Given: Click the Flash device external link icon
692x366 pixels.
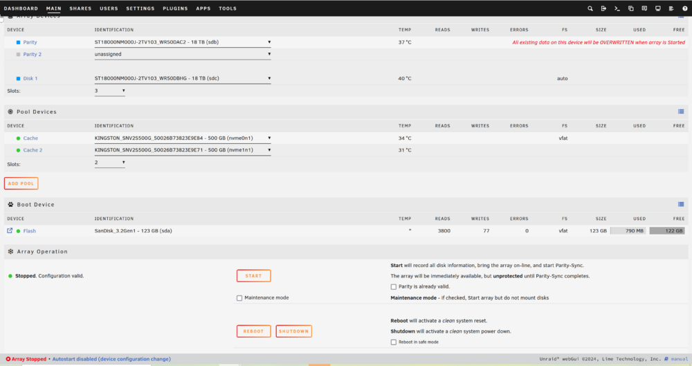Looking at the screenshot, I should (10, 230).
